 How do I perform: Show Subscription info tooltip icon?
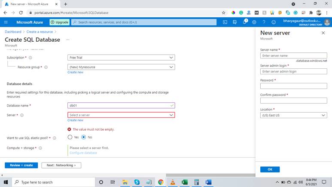30,58
